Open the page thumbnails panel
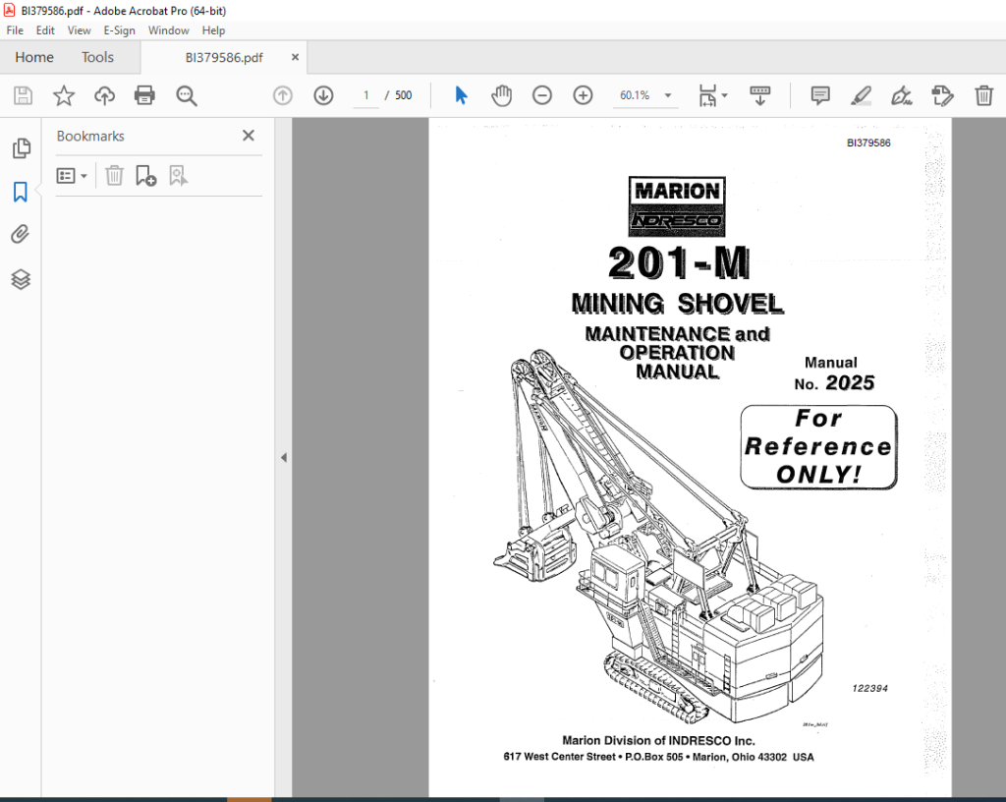The height and width of the screenshot is (802, 1006). [22, 148]
